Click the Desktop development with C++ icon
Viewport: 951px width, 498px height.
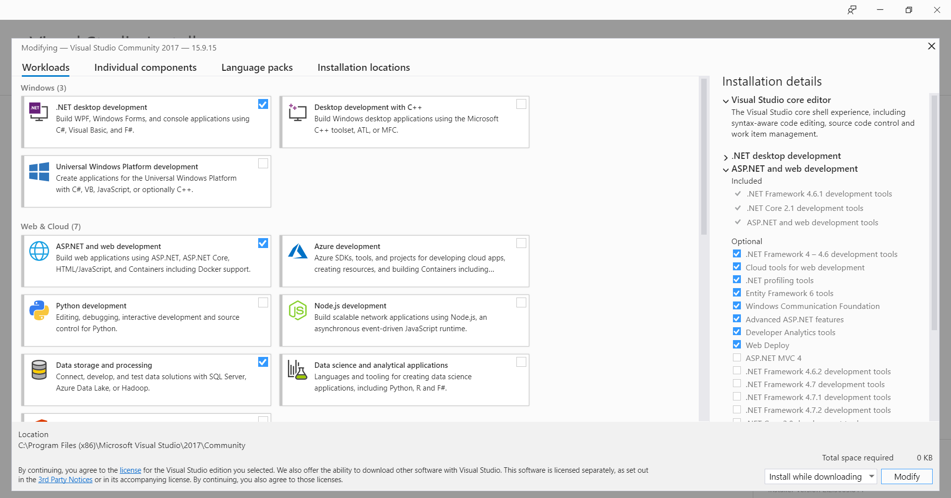[x=297, y=112]
